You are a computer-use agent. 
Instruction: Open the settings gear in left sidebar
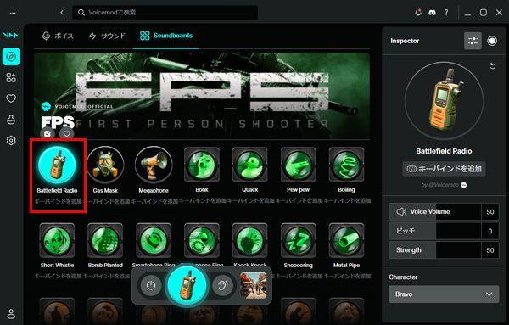click(x=11, y=141)
